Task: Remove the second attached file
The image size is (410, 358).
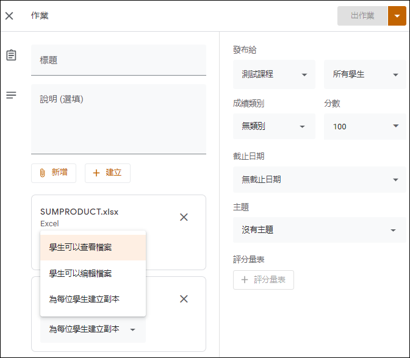Action: click(184, 299)
